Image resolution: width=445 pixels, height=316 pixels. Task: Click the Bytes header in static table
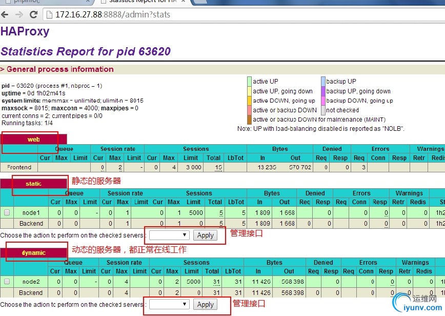coord(272,193)
